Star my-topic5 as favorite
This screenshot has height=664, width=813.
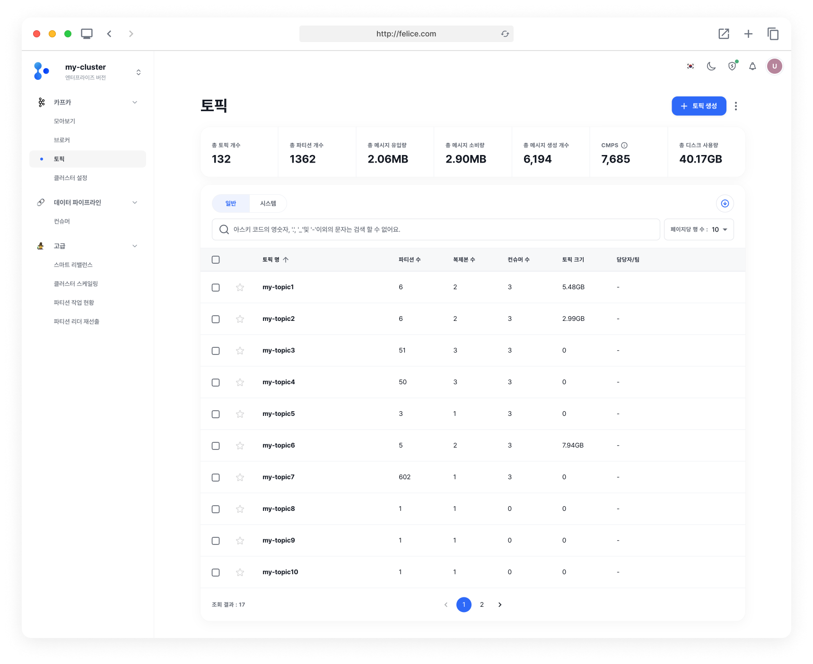[240, 414]
